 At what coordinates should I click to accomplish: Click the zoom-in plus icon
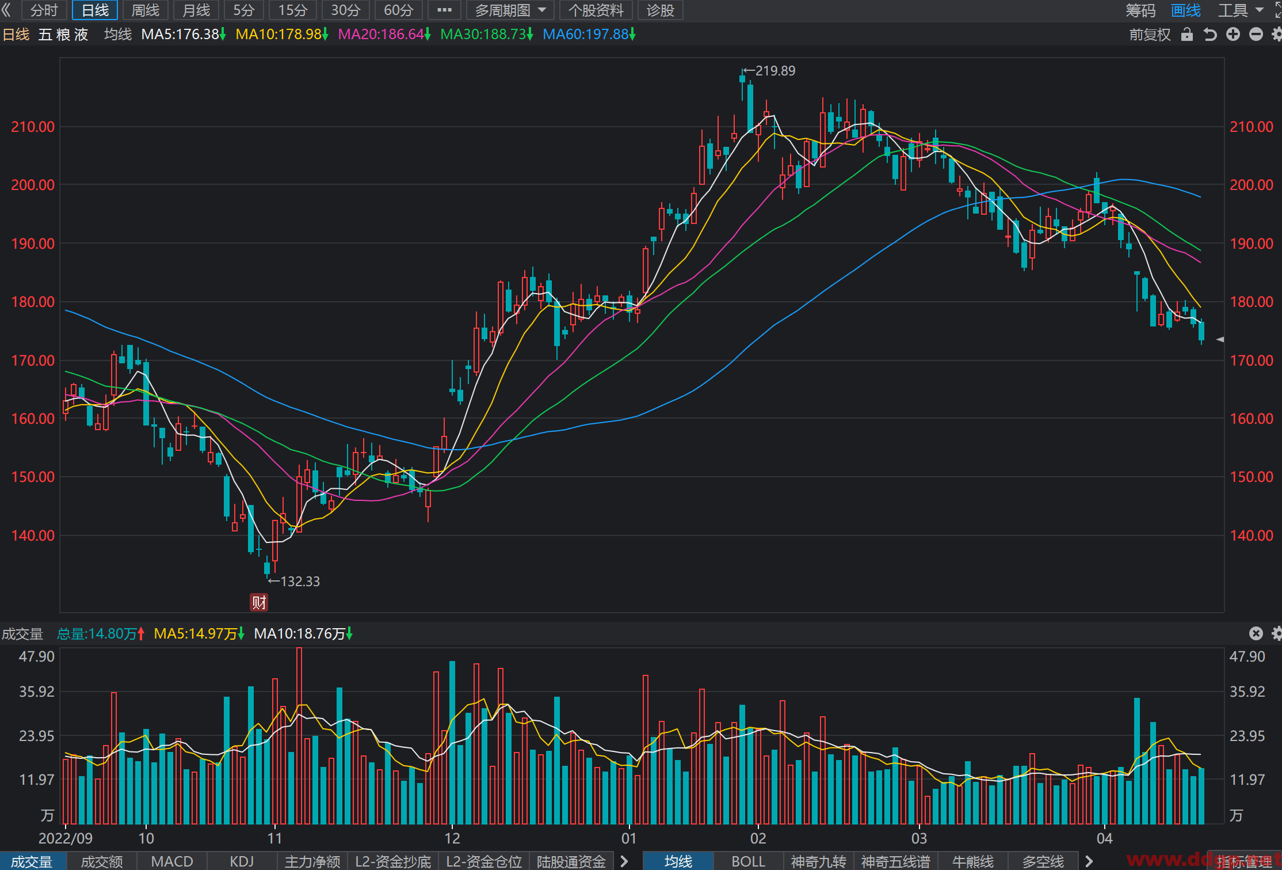(1233, 35)
